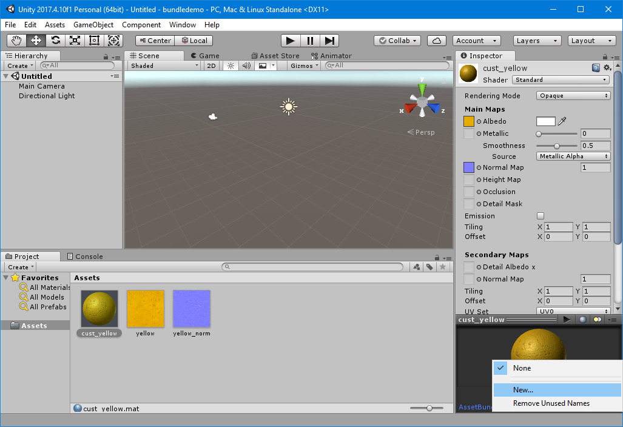Lock the scene view gizmo rotation

click(x=444, y=81)
